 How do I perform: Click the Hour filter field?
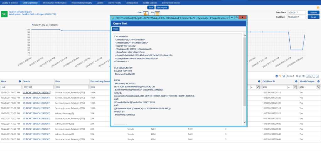tap(11, 87)
